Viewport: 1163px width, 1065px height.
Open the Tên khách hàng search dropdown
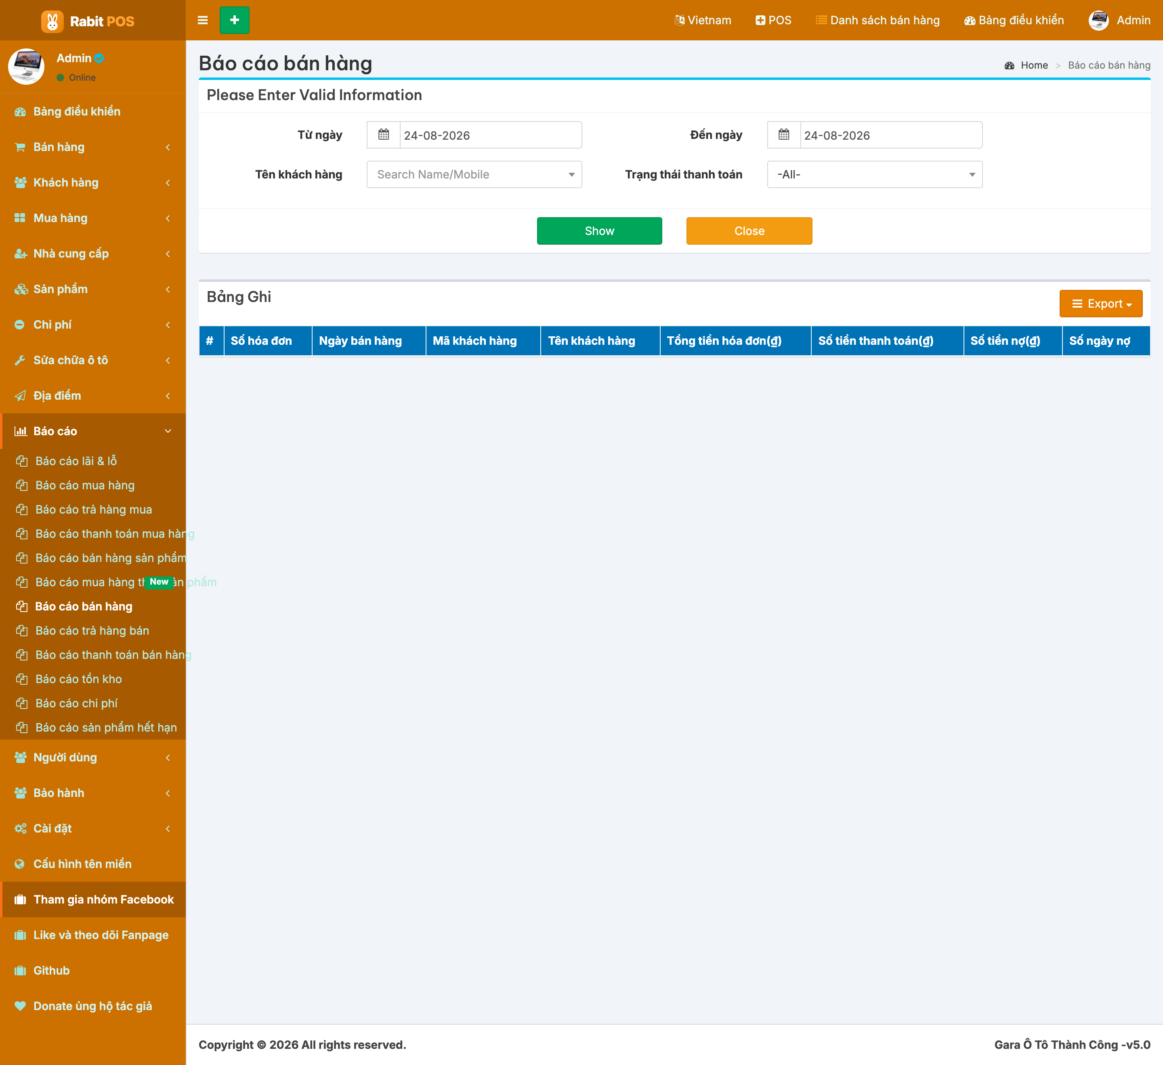(474, 175)
